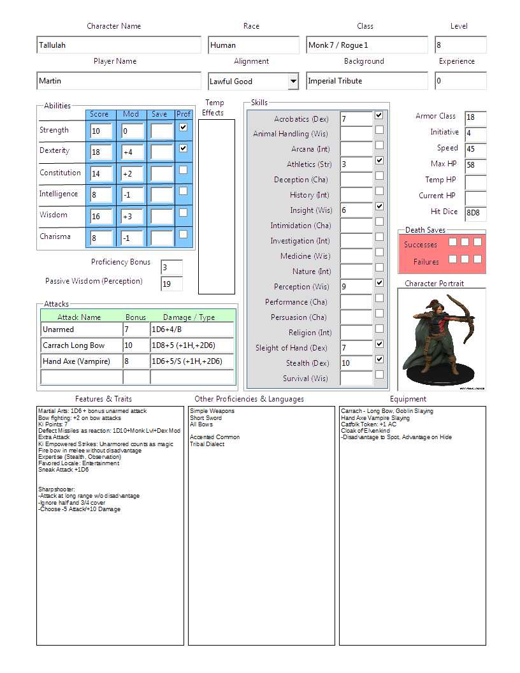Mark the first death save failure box
The width and height of the screenshot is (520, 673).
(x=452, y=259)
